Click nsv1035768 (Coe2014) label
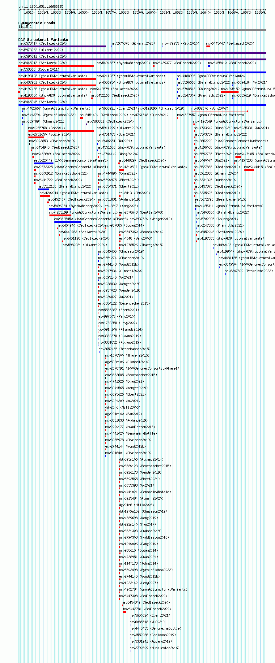 (47, 128)
